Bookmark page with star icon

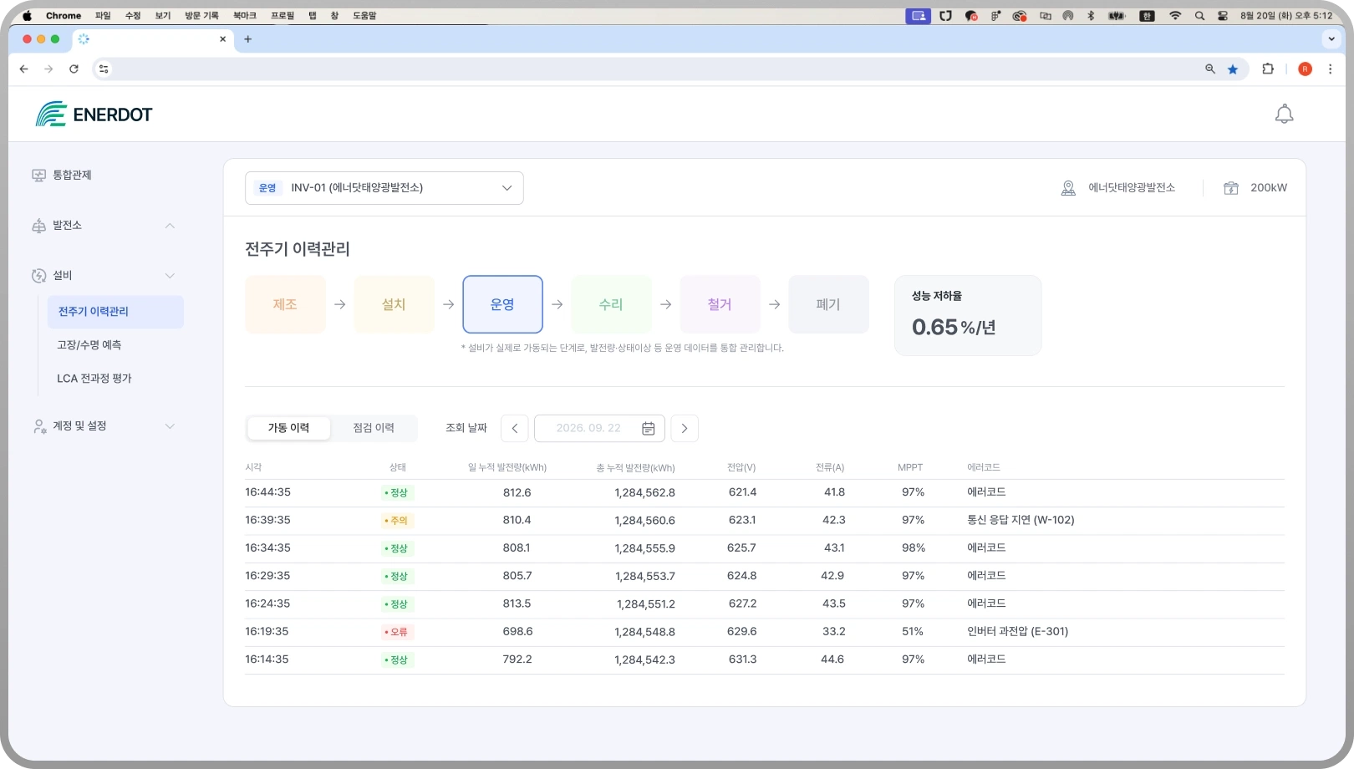pos(1233,69)
